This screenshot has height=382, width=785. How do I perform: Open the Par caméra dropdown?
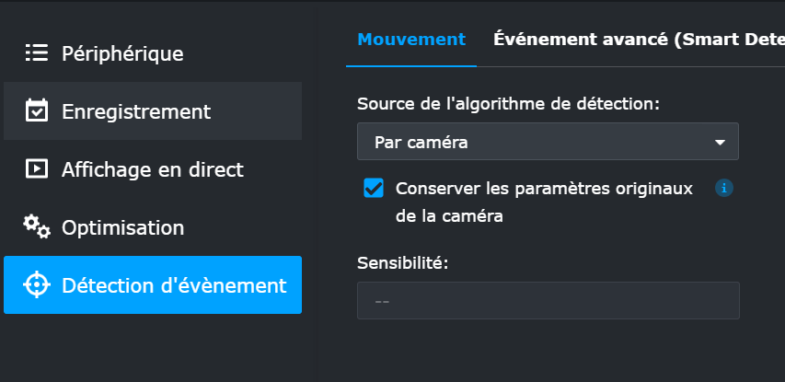tap(548, 142)
